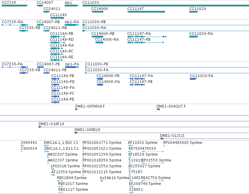Click EST RE61894.5prime label
Viewport: 249px width, 194px height.
[x=72, y=178]
